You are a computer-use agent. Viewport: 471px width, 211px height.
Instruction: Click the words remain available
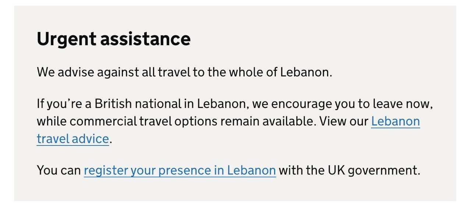tap(268, 121)
